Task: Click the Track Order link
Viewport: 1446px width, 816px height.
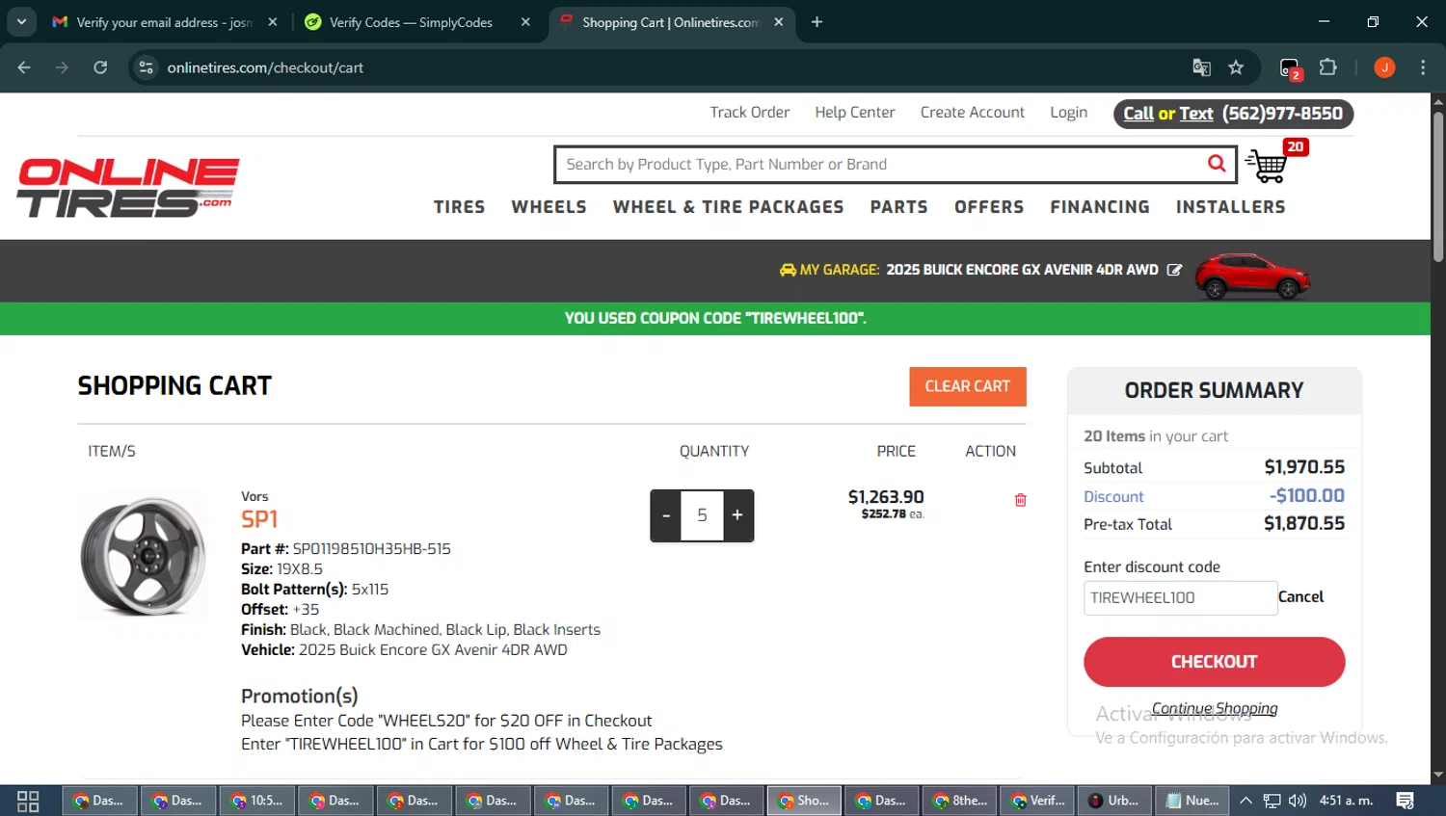Action: tap(749, 113)
